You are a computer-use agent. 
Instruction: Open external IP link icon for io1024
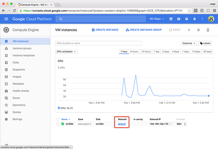tap(171, 124)
